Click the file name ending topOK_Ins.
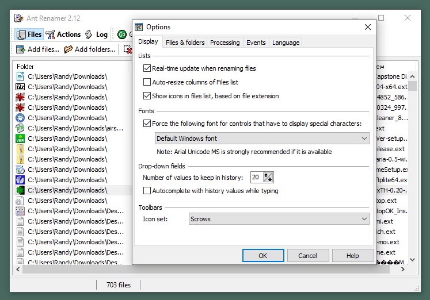The height and width of the screenshot is (300, 430). click(x=392, y=211)
